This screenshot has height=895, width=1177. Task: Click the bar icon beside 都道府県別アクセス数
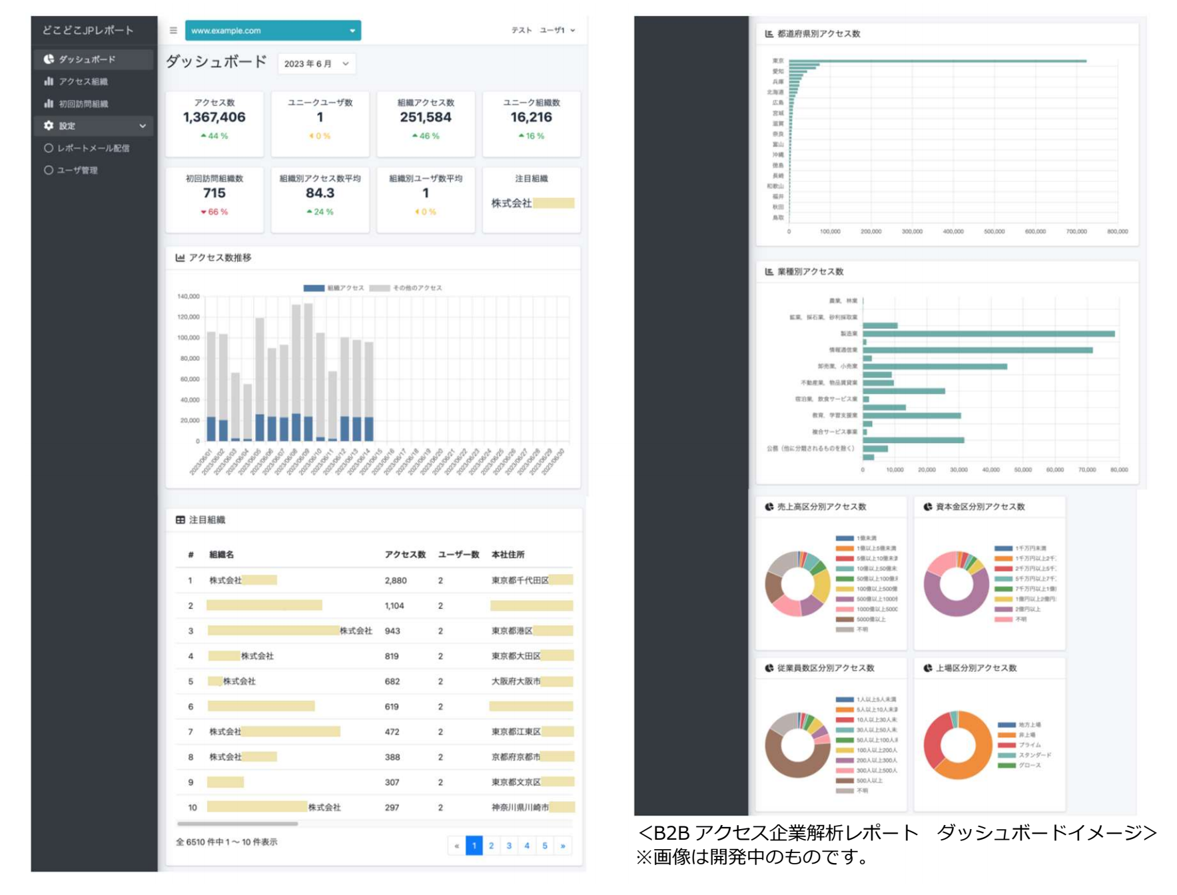[769, 34]
